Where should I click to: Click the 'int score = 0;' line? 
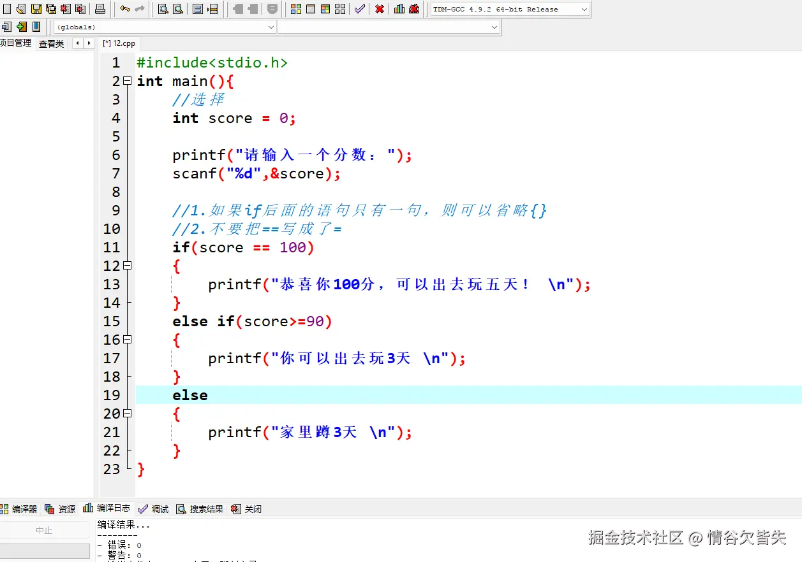click(234, 118)
